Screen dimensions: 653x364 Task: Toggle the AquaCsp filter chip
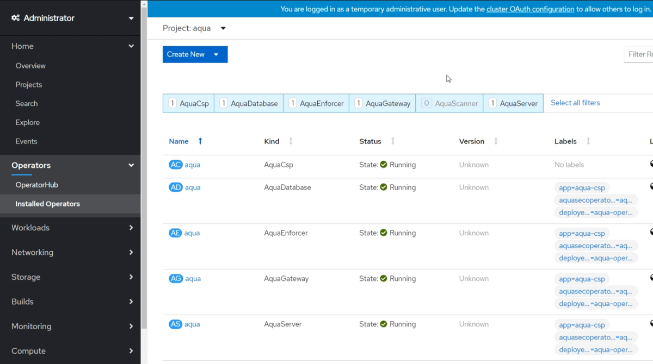[188, 103]
